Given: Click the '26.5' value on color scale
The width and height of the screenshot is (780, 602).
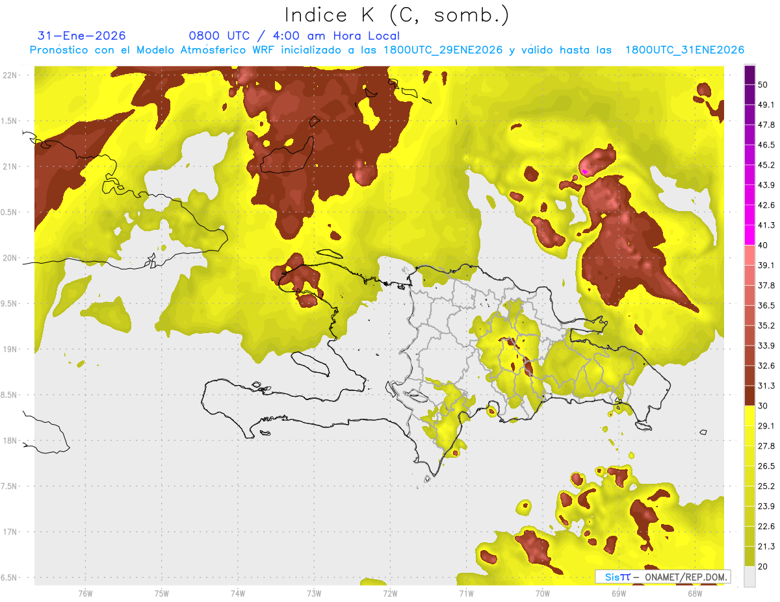Looking at the screenshot, I should 766,466.
